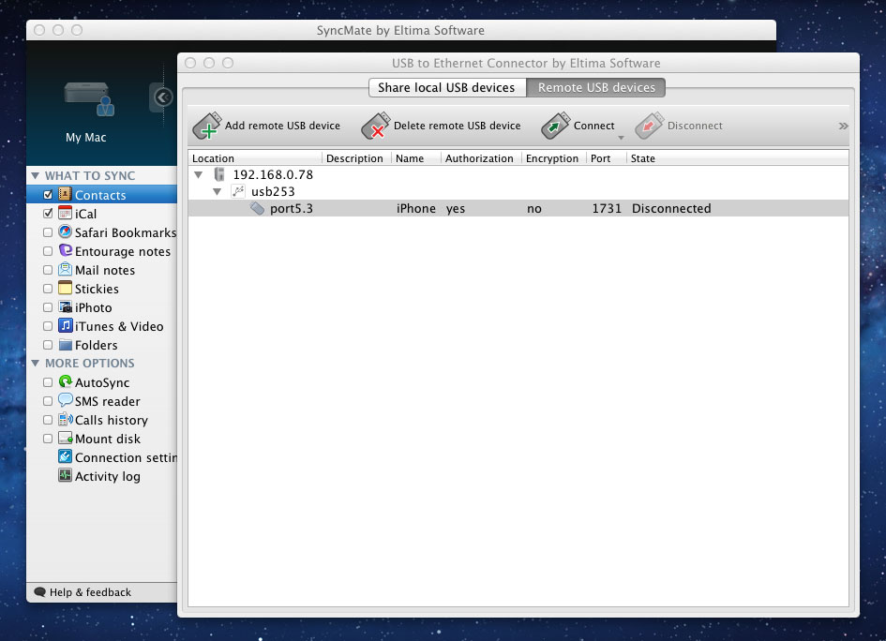Viewport: 886px width, 641px height.
Task: Enable the iTunes & Video checkbox
Action: coord(48,326)
